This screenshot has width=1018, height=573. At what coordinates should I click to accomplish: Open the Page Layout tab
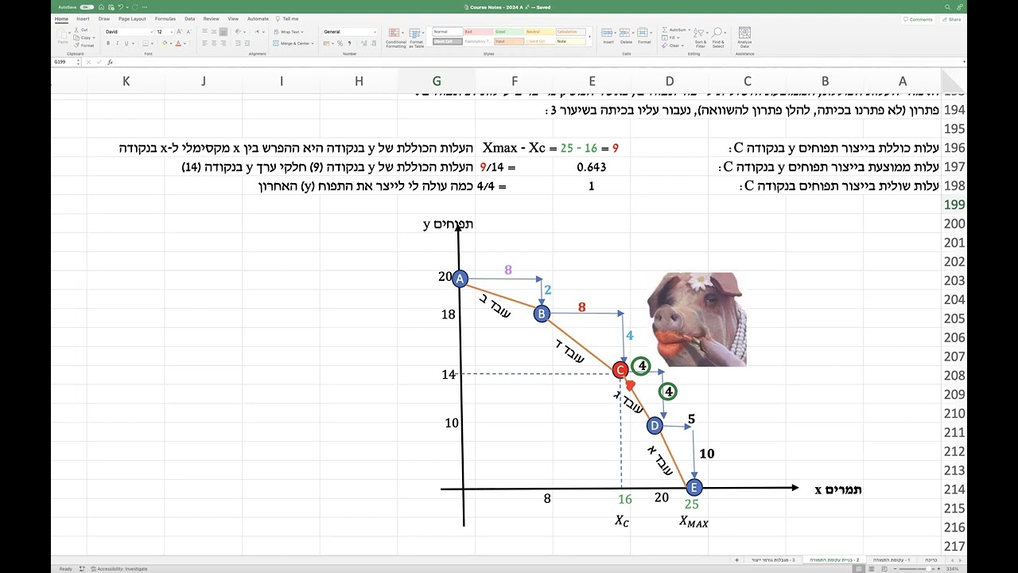coord(132,18)
